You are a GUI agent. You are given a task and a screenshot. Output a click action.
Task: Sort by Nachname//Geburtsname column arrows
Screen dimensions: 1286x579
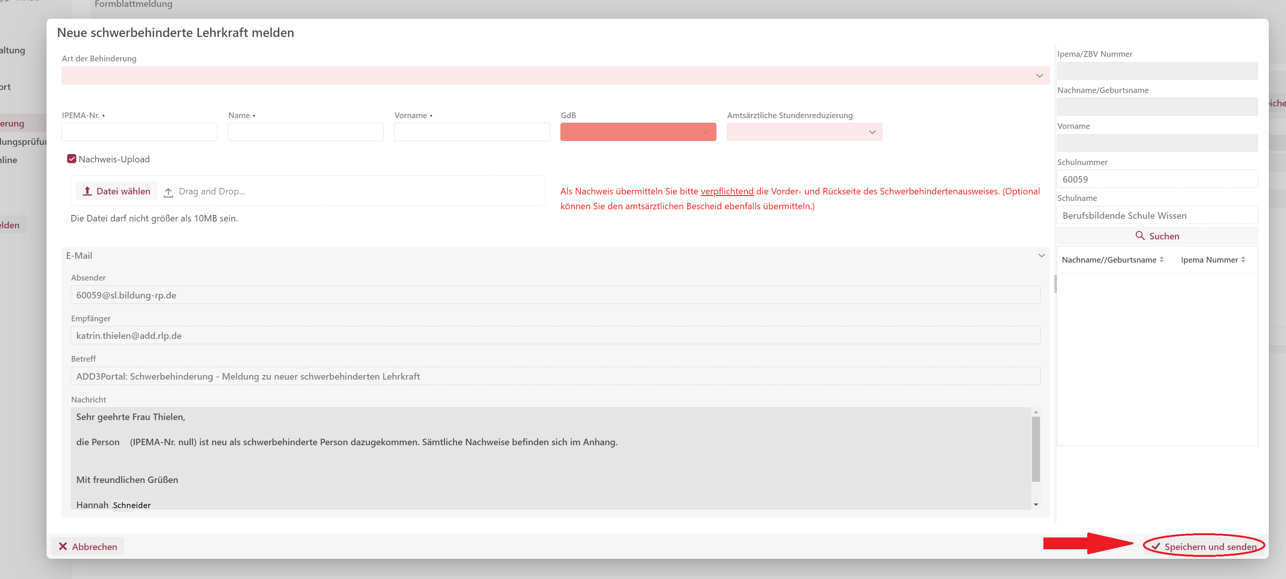click(1161, 260)
